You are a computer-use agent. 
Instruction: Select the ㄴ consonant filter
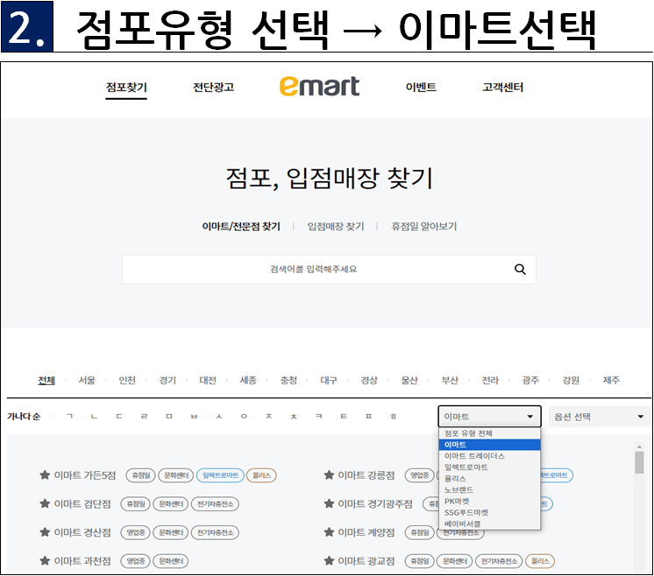pos(95,416)
